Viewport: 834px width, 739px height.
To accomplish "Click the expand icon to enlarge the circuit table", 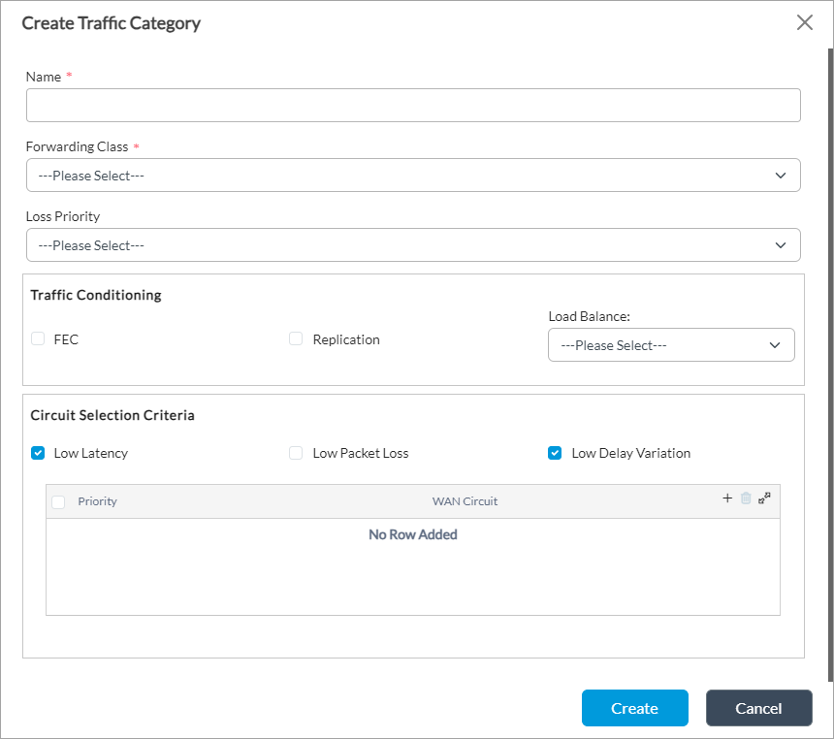I will pyautogui.click(x=765, y=498).
